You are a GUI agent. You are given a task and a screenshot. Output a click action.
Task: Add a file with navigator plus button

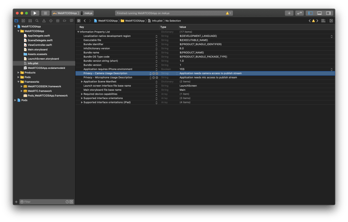[16, 202]
